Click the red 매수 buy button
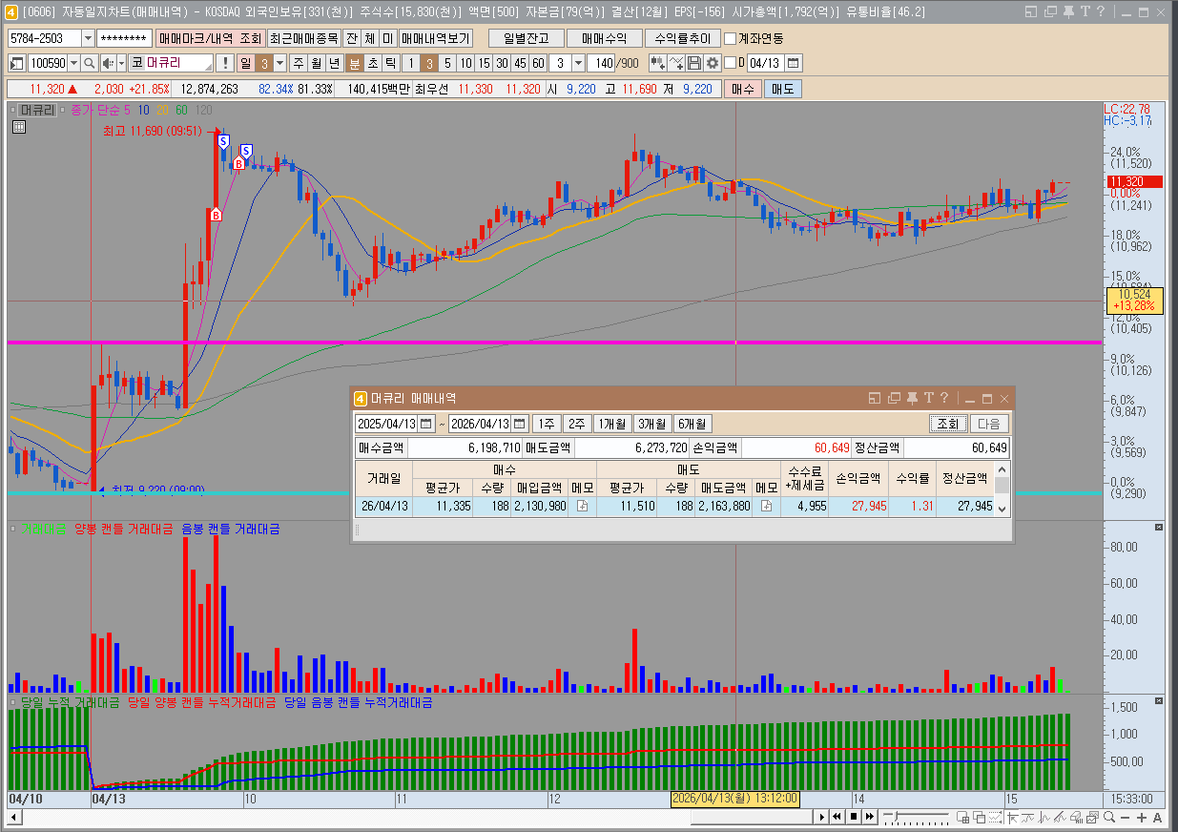 742,89
